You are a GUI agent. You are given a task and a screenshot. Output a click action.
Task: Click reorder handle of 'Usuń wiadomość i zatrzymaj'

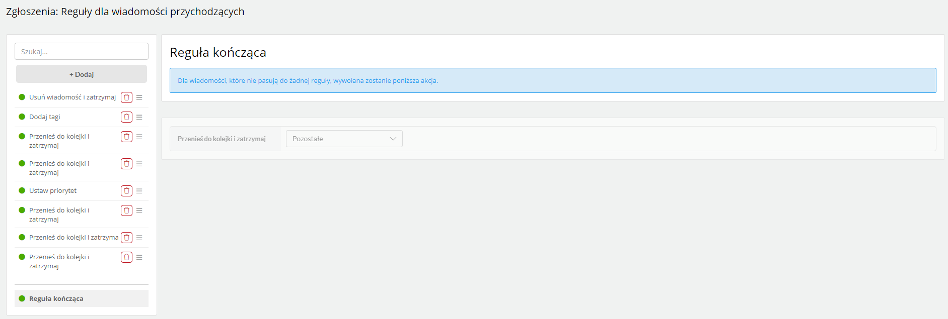click(139, 97)
